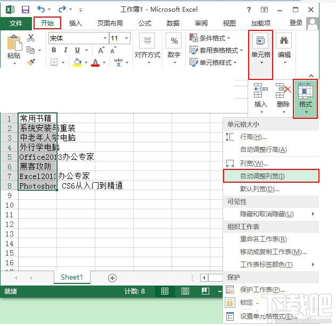Click the 删除 delete cells icon
The height and width of the screenshot is (326, 336).
click(x=283, y=98)
